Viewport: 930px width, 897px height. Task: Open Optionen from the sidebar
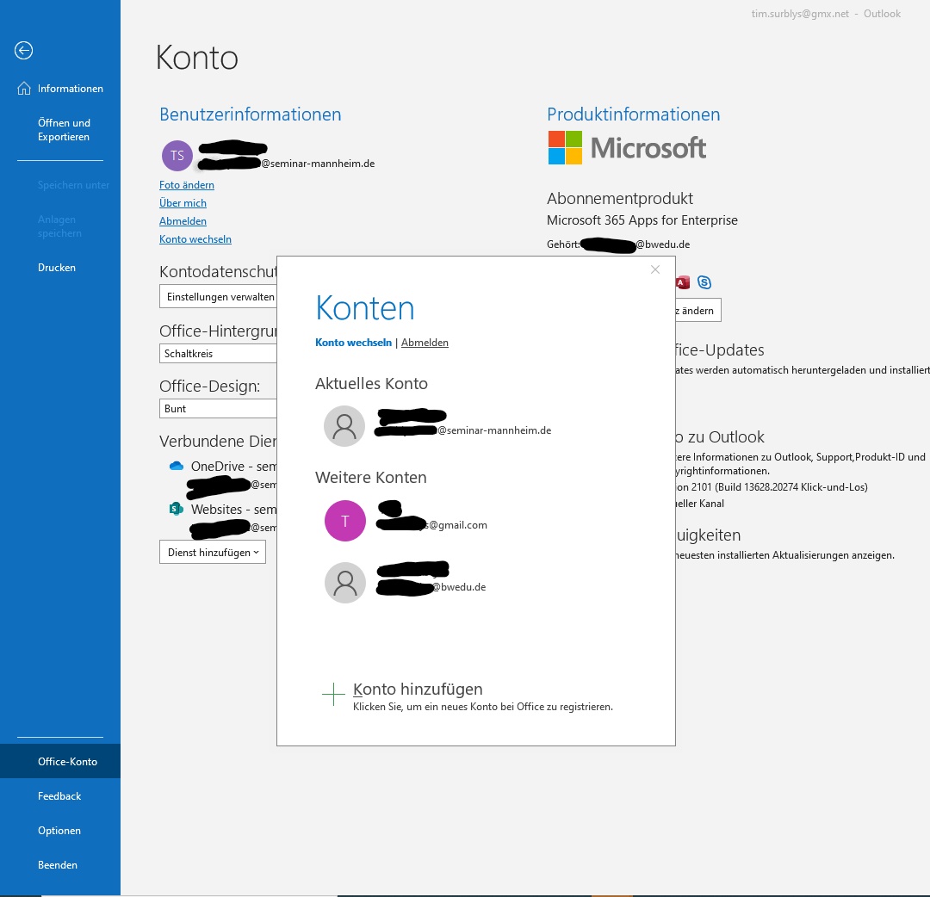[60, 830]
